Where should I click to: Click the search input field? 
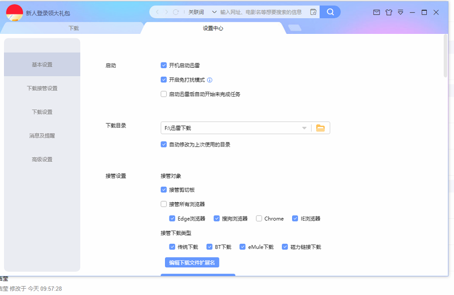[261, 12]
